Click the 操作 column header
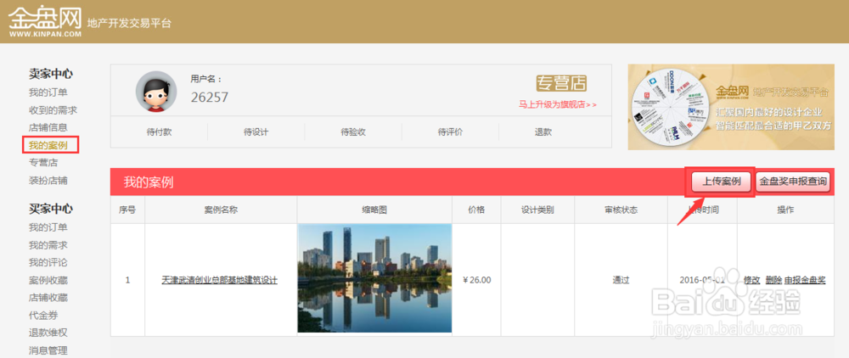Image resolution: width=849 pixels, height=358 pixels. (785, 210)
